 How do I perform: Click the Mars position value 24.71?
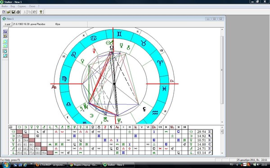click(202, 148)
